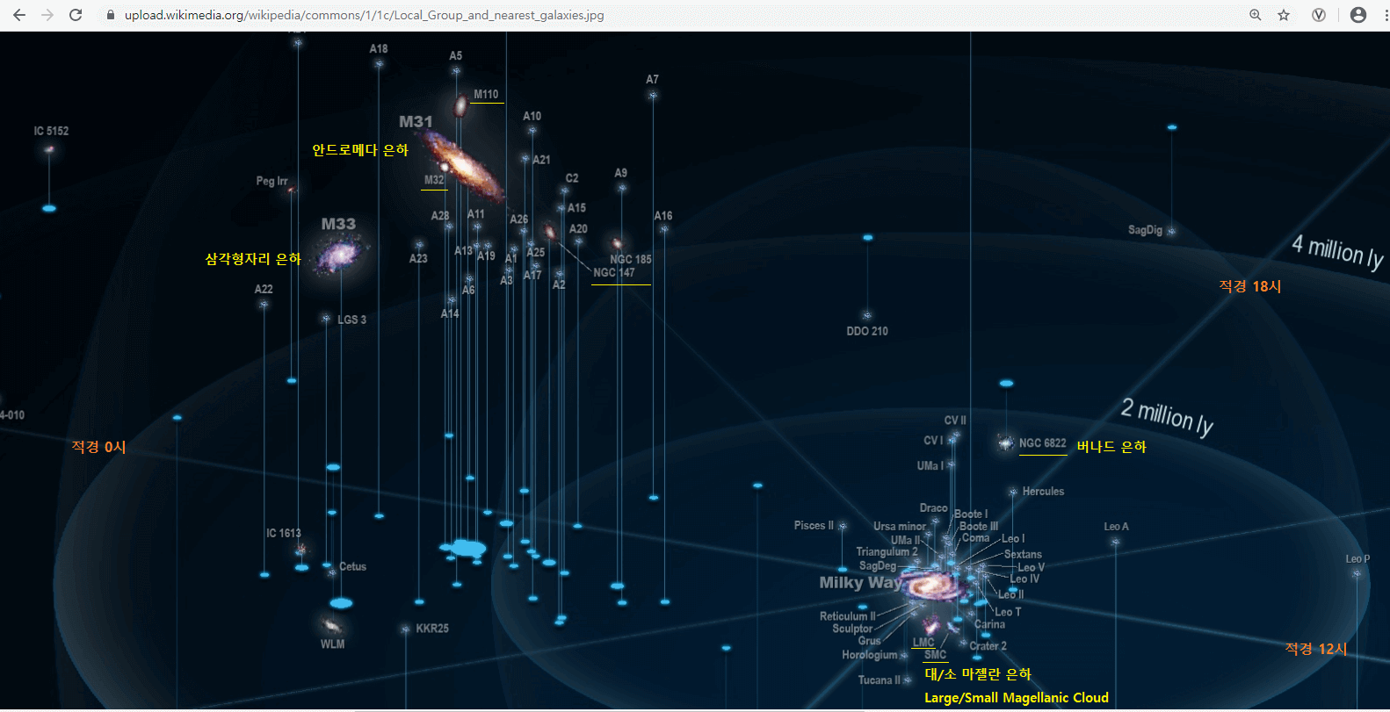
Task: Click the A22 label
Action: (x=264, y=289)
